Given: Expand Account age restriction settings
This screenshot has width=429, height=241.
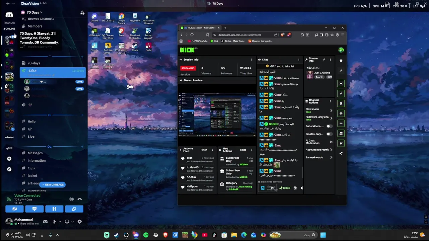Looking at the screenshot, I should click(x=331, y=150).
